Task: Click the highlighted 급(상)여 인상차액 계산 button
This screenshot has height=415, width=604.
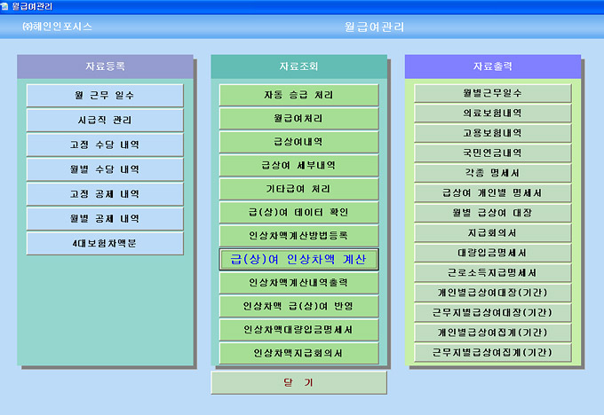Action: pos(299,259)
